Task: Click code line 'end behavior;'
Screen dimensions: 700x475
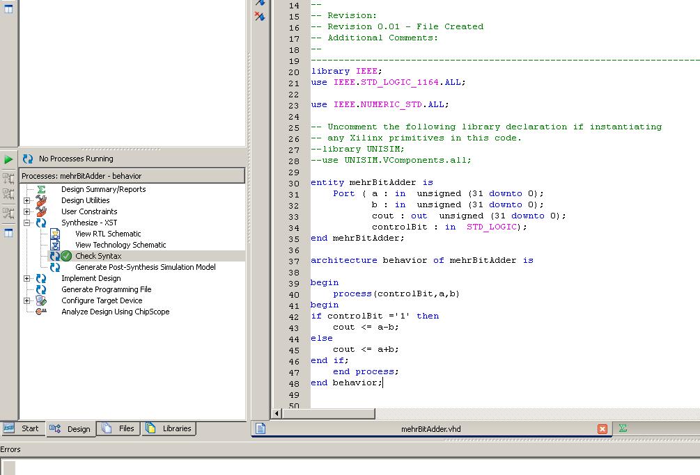Action: 346,383
